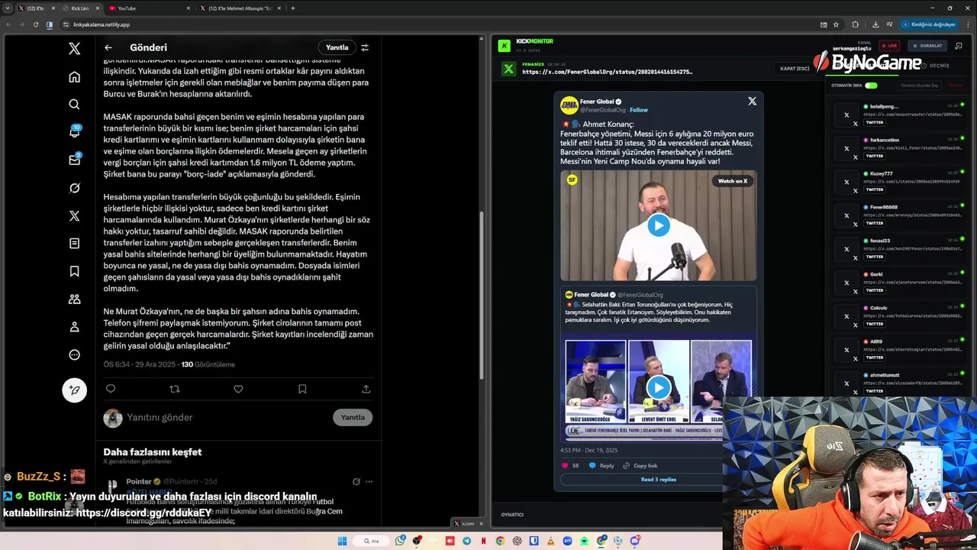This screenshot has height=550, width=977.
Task: Click the Yanıtını gönder reply field
Action: [225, 417]
